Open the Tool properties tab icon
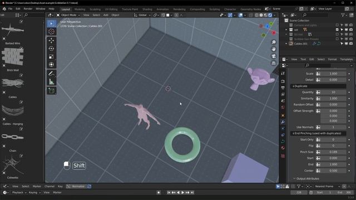The image size is (356, 200). click(x=283, y=73)
